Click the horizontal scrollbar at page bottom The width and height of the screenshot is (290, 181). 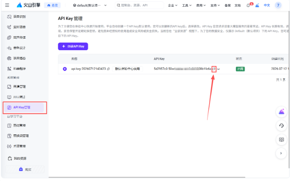[x=147, y=177]
